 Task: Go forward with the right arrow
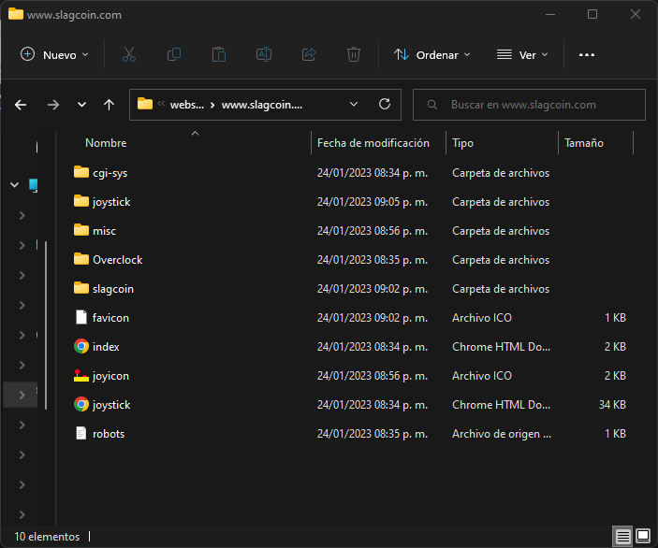(x=52, y=105)
